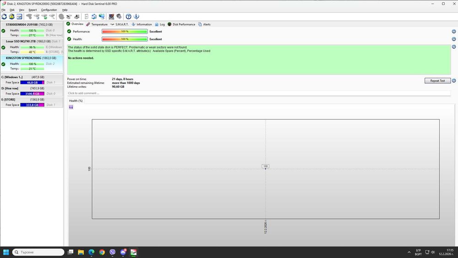
Task: Click the globe network toolbar icon
Action: point(102,16)
